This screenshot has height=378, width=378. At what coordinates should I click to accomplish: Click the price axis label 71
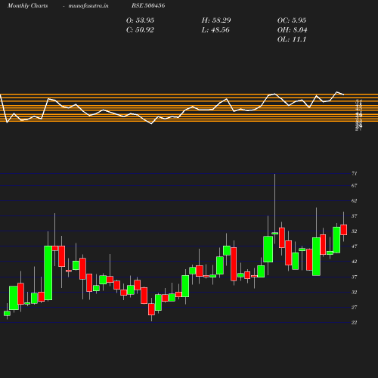pos(355,173)
